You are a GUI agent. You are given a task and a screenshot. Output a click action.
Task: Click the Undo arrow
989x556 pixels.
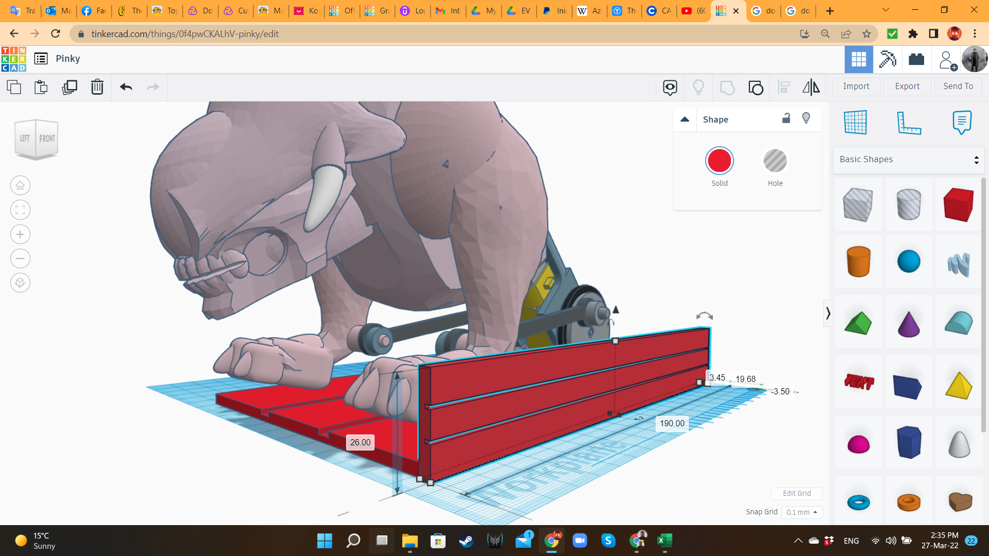pyautogui.click(x=126, y=87)
